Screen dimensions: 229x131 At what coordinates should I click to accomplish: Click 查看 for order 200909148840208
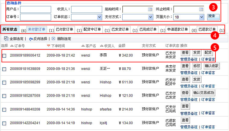[x=185, y=106]
